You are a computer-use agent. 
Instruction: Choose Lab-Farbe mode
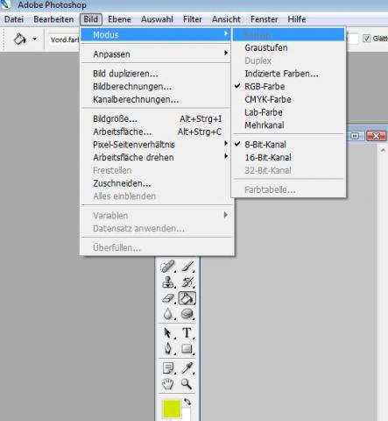[288, 112]
